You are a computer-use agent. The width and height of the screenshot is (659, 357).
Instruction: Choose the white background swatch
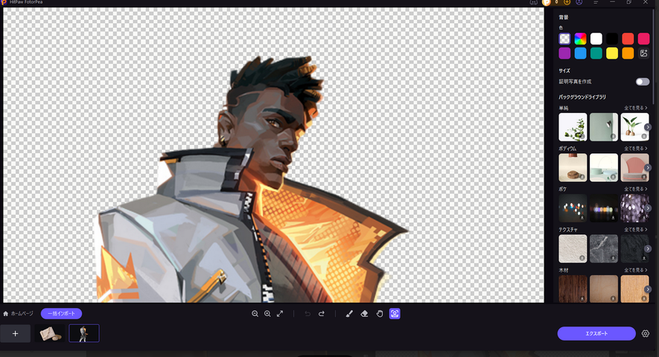click(596, 39)
